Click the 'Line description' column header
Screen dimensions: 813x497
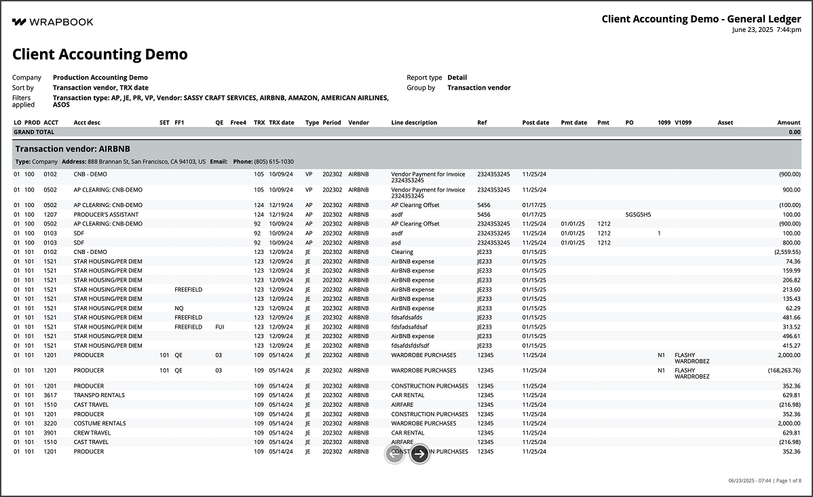414,122
